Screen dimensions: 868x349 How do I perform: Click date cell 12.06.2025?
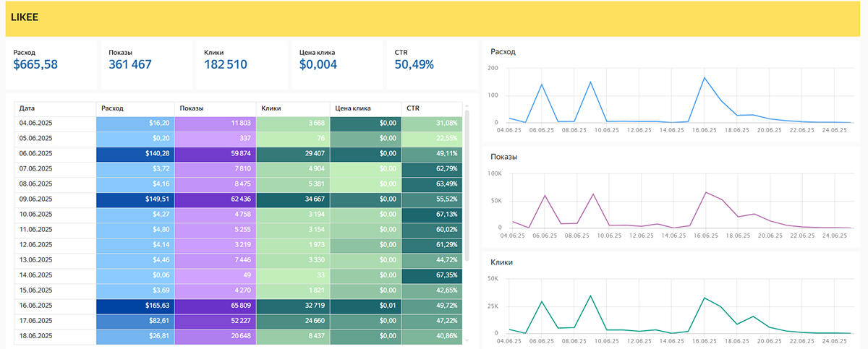tap(55, 245)
